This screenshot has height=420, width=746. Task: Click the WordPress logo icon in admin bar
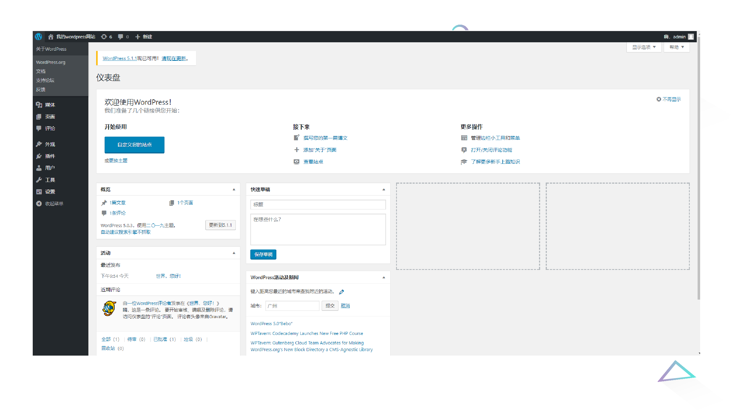pos(39,36)
